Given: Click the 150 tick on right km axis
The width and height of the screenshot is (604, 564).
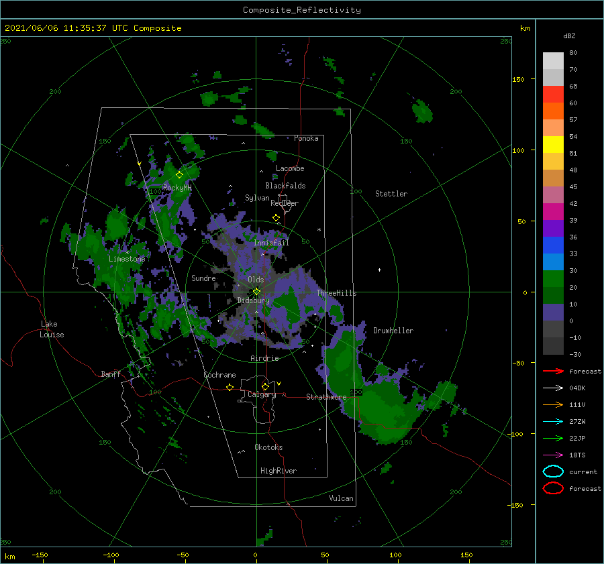Looking at the screenshot, I should (x=518, y=79).
